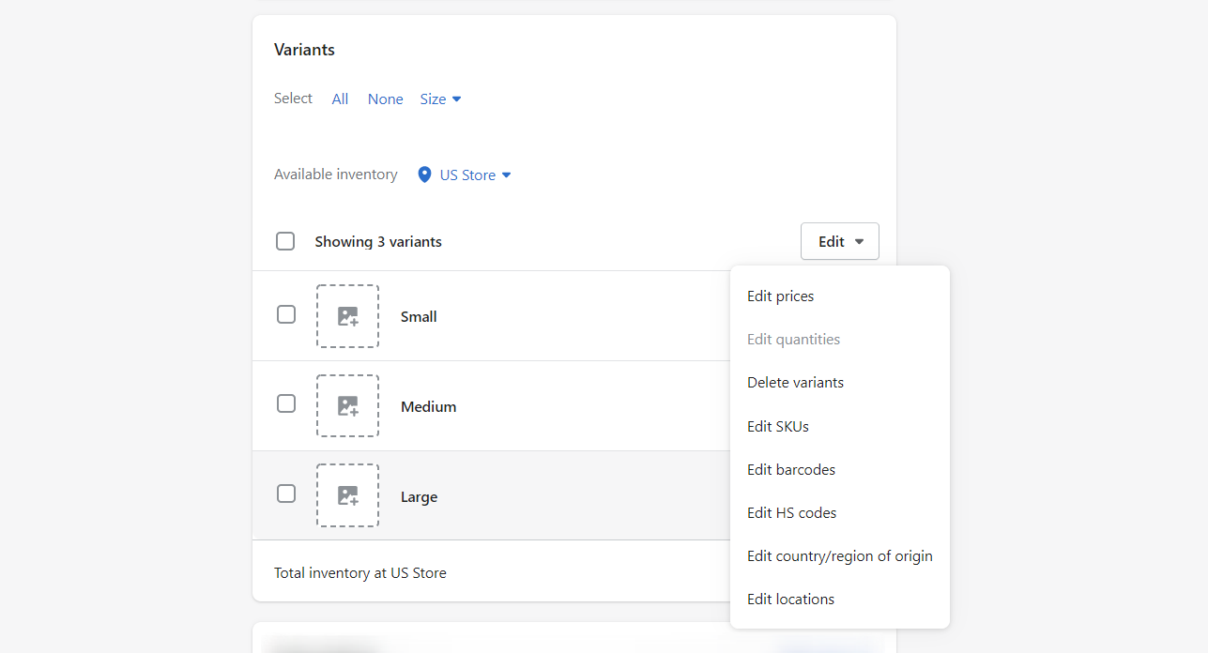Select Edit country/region of origin
1208x653 pixels.
(x=839, y=555)
